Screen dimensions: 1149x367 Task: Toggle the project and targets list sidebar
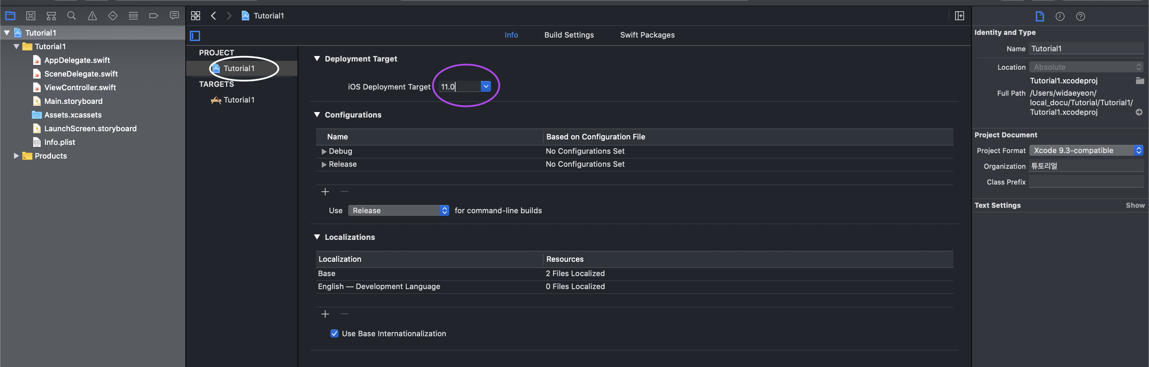coord(195,36)
